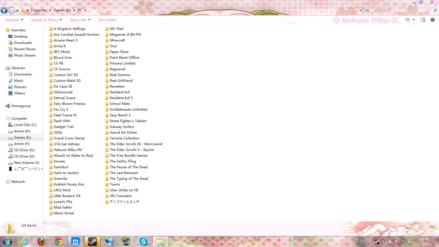Select Games (E:) in the address breadcrumb
The width and height of the screenshot is (439, 247).
tap(62, 10)
